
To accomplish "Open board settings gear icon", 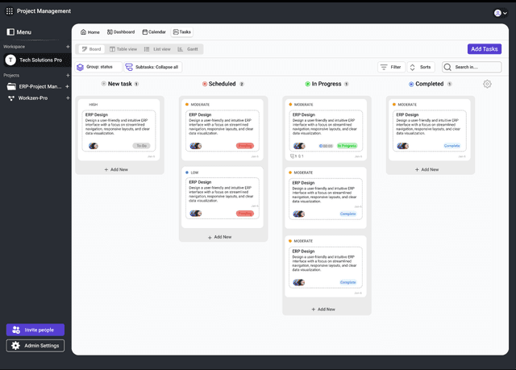I will click(x=487, y=84).
